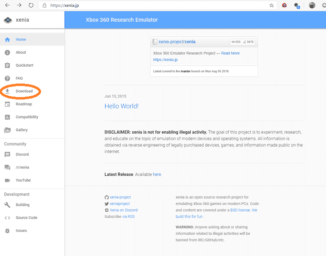Open the Hello World! post link
The height and width of the screenshot is (256, 326).
coord(121,106)
